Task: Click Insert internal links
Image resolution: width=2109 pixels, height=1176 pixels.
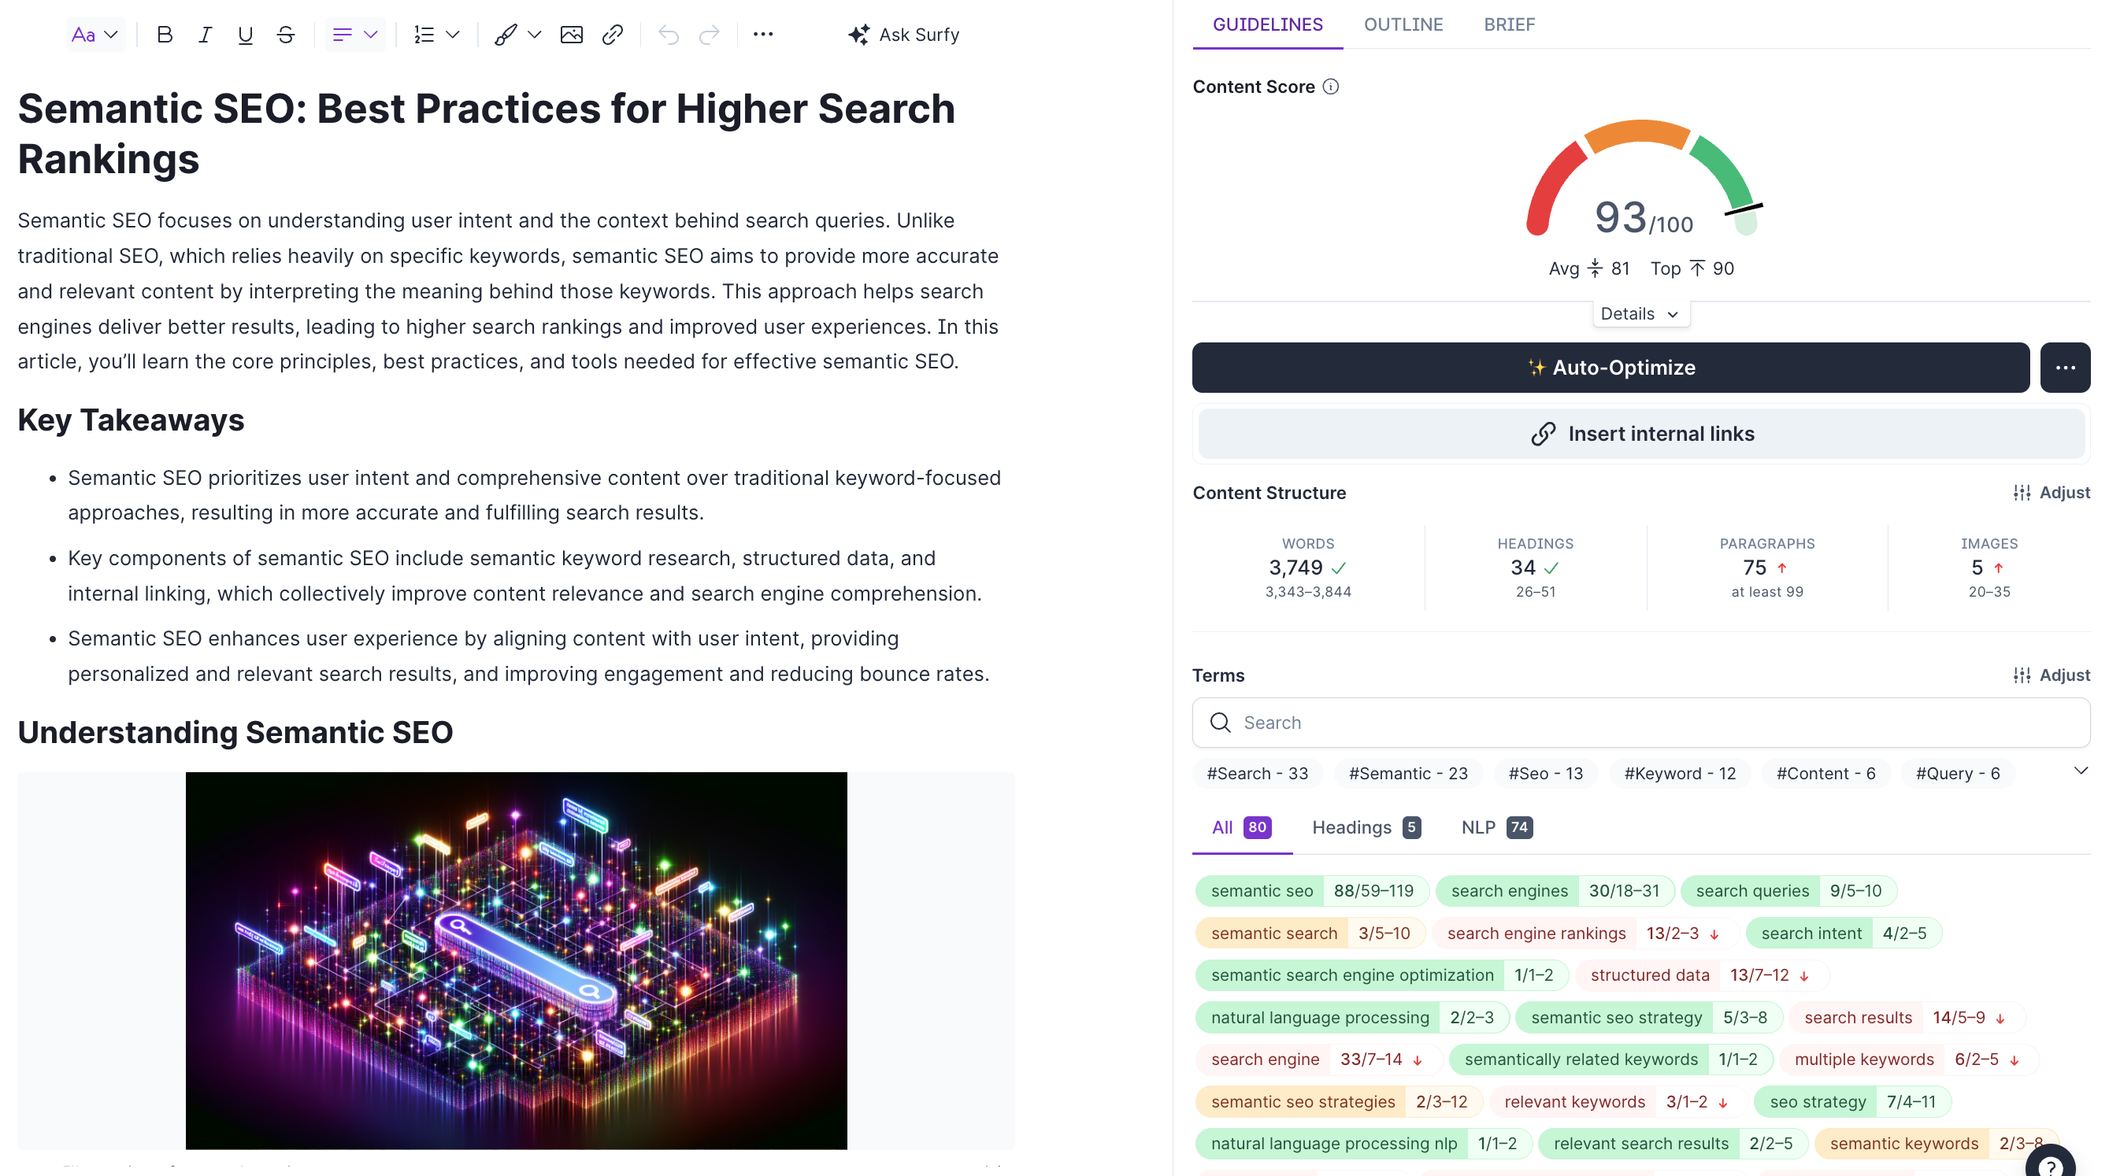Action: pyautogui.click(x=1640, y=434)
